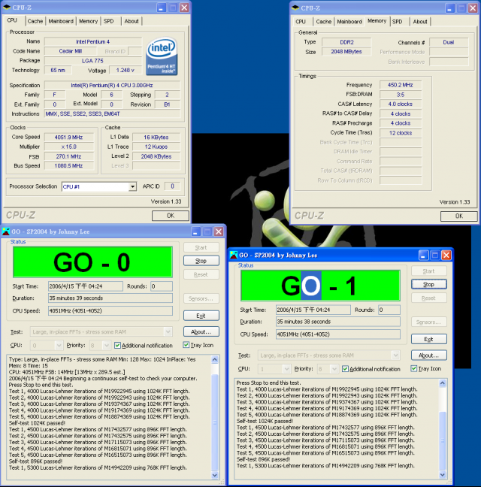481x487 pixels.
Task: Click the CPU-Z title icon in left window
Action: [x=7, y=8]
